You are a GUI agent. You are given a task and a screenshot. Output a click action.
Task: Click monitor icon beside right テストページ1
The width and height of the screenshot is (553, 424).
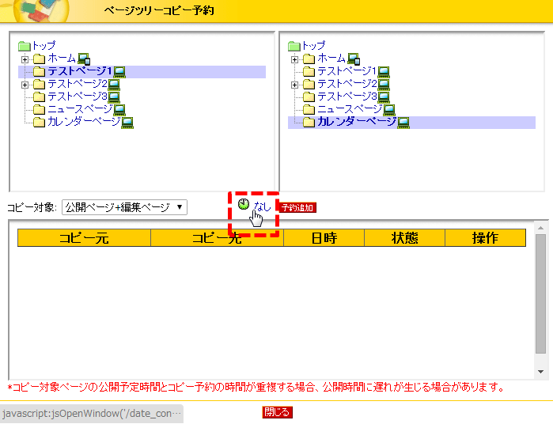click(384, 72)
